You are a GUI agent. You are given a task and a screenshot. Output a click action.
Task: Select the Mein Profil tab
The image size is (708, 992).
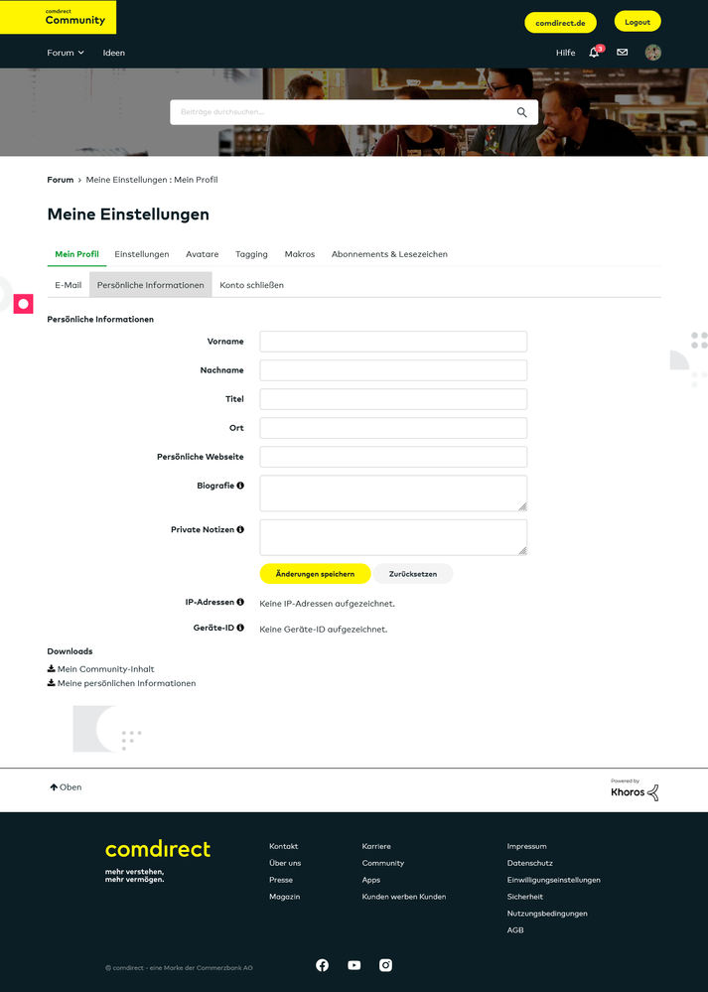[x=76, y=253]
